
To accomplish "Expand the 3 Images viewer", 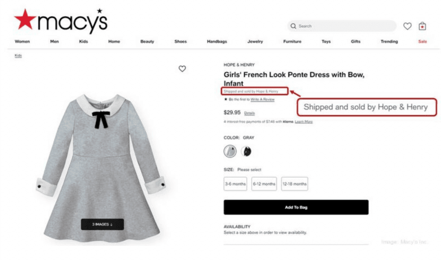I will click(x=102, y=224).
